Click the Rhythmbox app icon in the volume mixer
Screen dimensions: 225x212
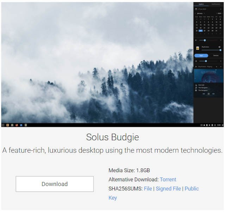[x=198, y=48]
